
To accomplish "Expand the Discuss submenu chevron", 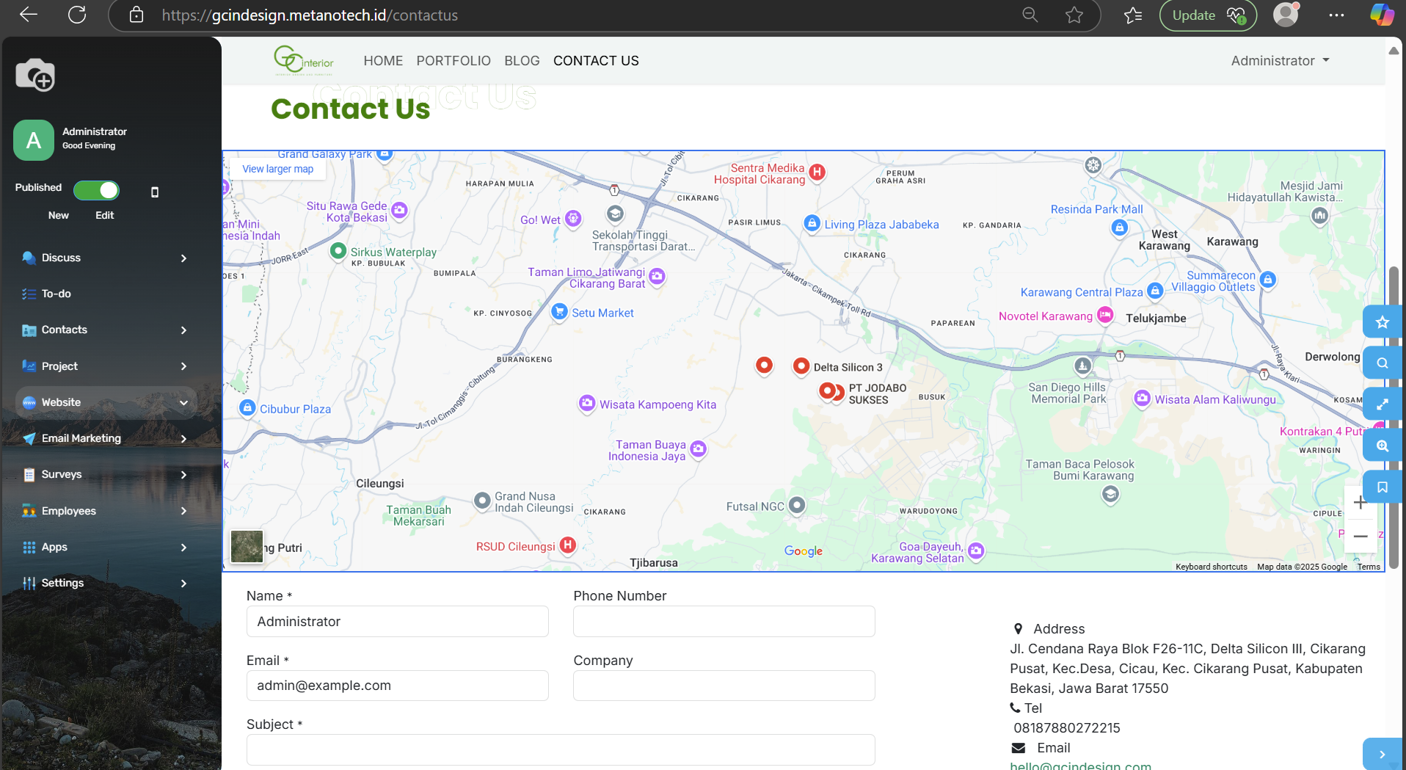I will coord(183,258).
